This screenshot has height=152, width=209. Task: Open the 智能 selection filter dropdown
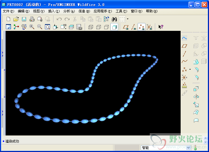(x=188, y=148)
